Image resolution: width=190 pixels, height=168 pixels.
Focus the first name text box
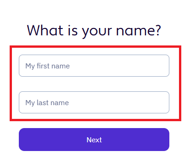click(94, 66)
